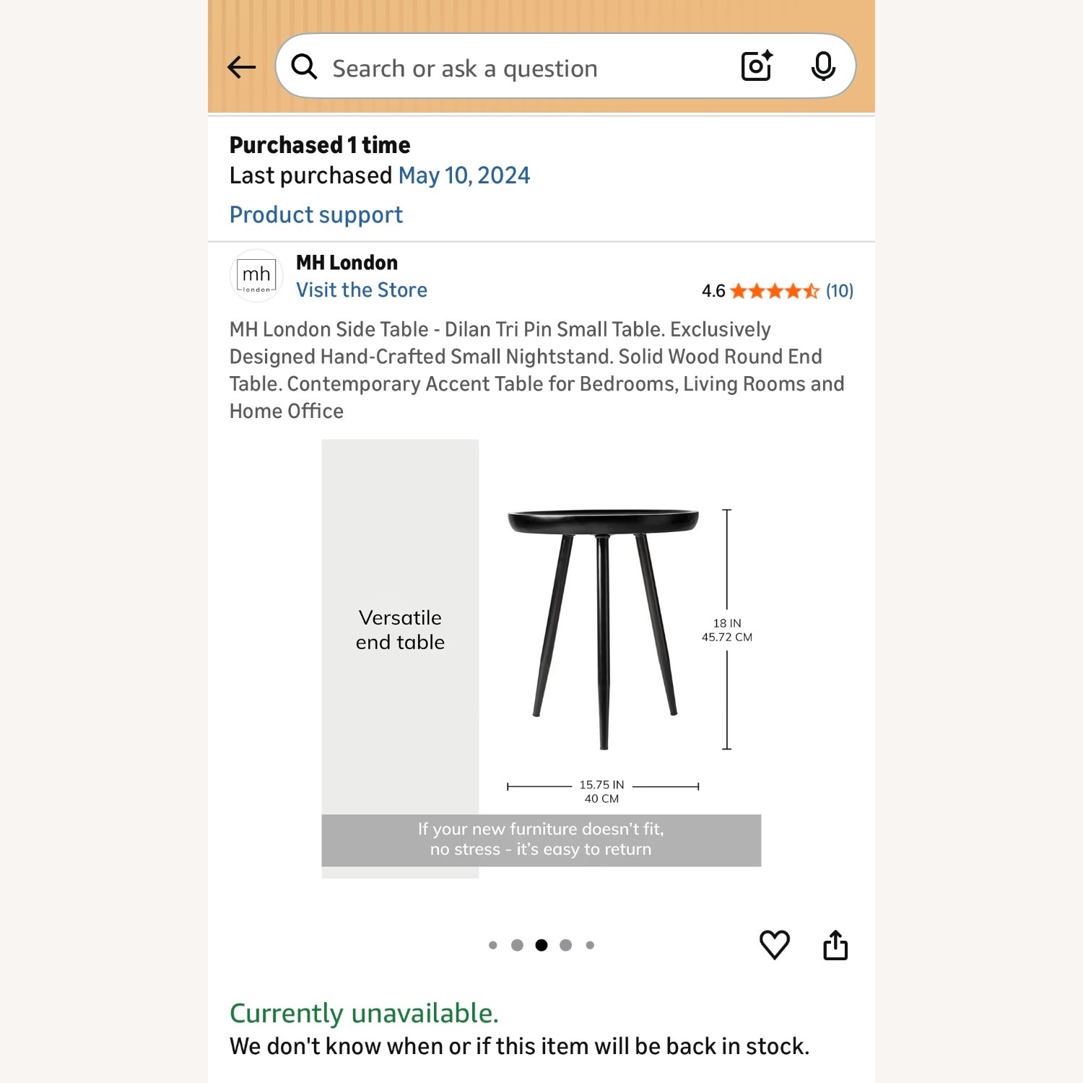Open the camera for visual search

[x=755, y=66]
